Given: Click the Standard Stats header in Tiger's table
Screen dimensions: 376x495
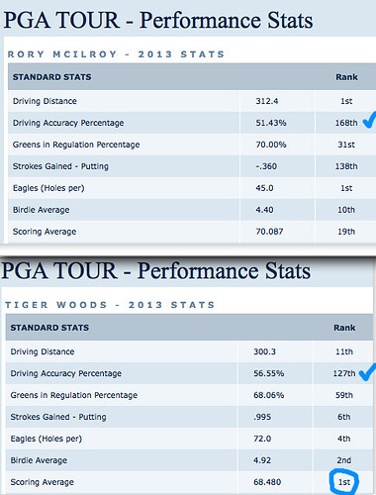Looking at the screenshot, I should pyautogui.click(x=49, y=328).
